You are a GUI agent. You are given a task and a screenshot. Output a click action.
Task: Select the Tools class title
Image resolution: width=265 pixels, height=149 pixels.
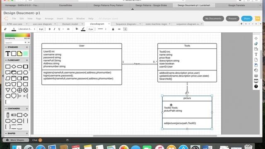[187, 46]
